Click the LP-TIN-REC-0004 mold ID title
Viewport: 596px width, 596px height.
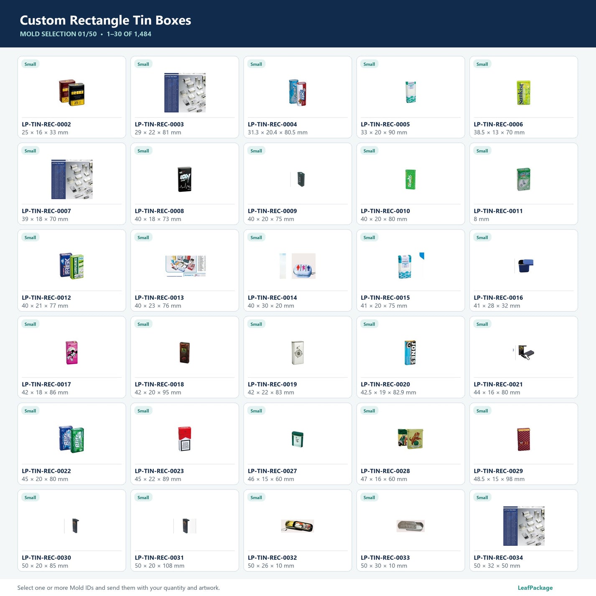[272, 124]
